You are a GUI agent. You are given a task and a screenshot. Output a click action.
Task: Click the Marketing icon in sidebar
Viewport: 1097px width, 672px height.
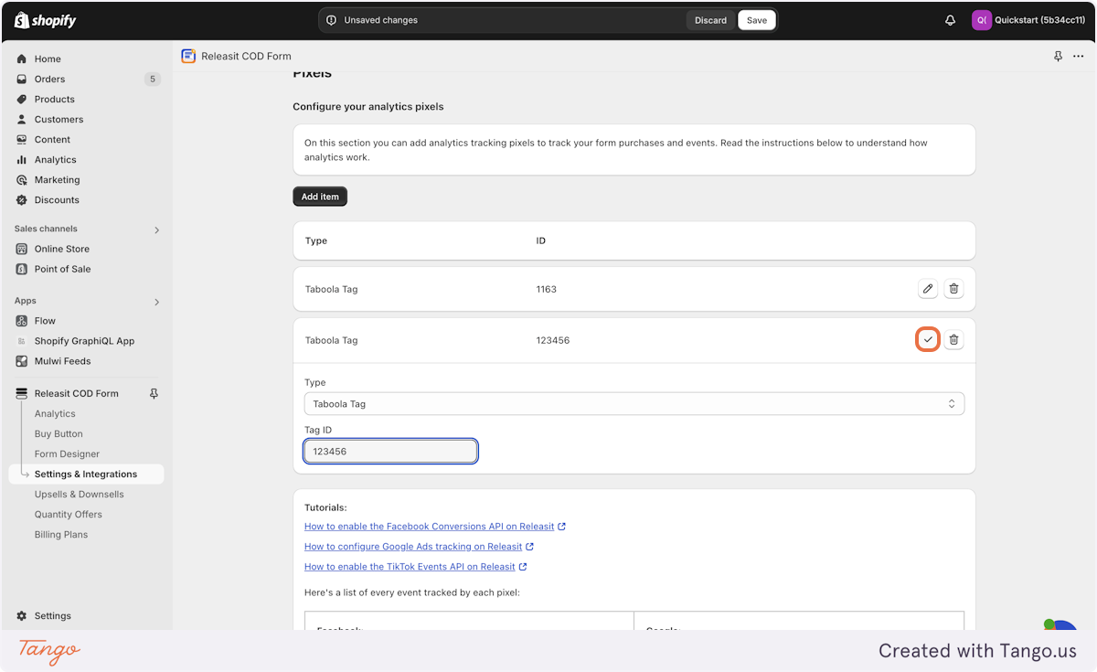click(22, 180)
